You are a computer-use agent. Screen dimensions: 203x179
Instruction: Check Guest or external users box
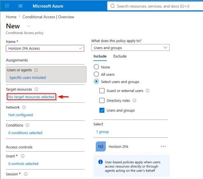point(102,91)
